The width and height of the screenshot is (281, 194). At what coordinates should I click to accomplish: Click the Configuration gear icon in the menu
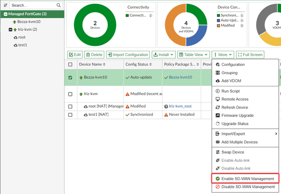click(x=218, y=65)
